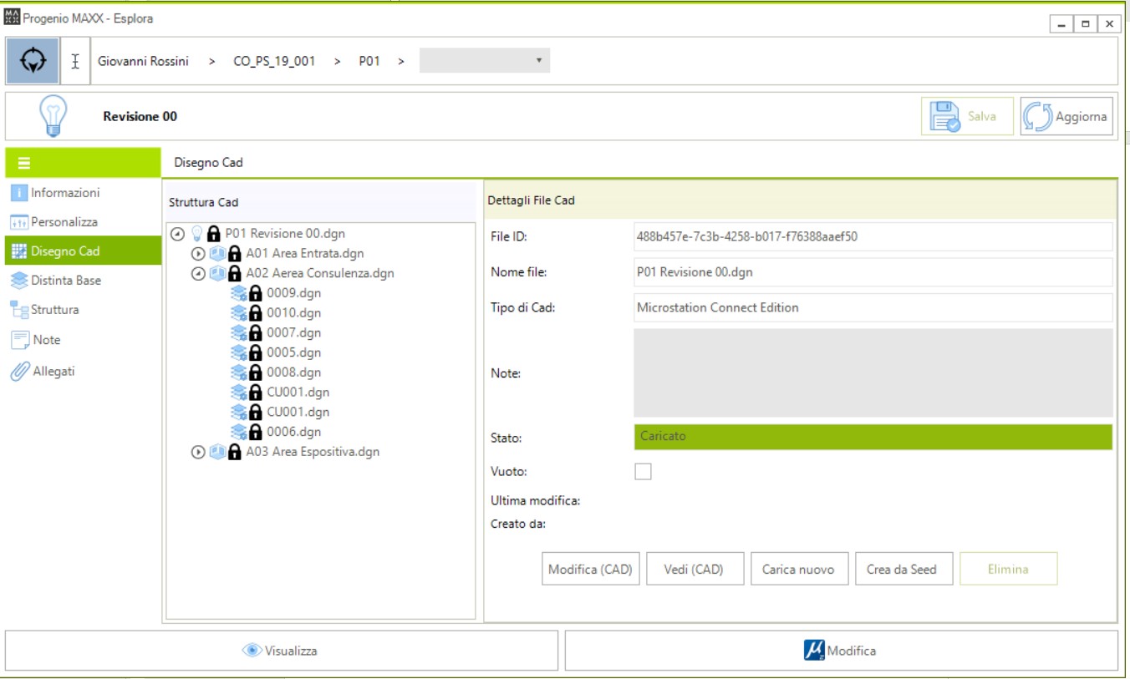Click the Personalizza sliders icon
The width and height of the screenshot is (1130, 679).
tap(19, 222)
